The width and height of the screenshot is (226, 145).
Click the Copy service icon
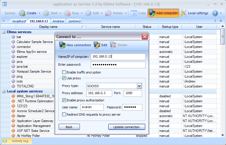click(x=134, y=13)
